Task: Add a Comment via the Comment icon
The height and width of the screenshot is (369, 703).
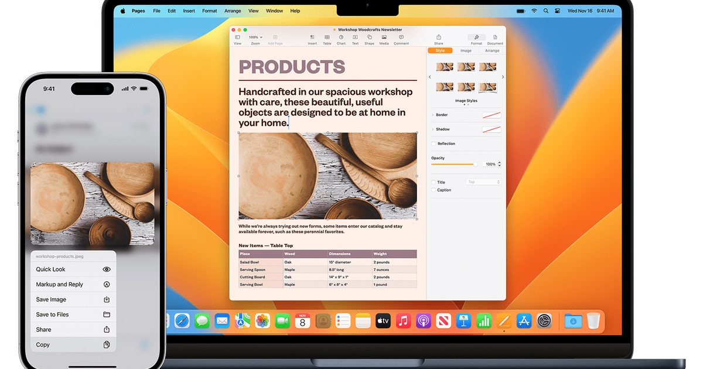Action: click(x=401, y=36)
